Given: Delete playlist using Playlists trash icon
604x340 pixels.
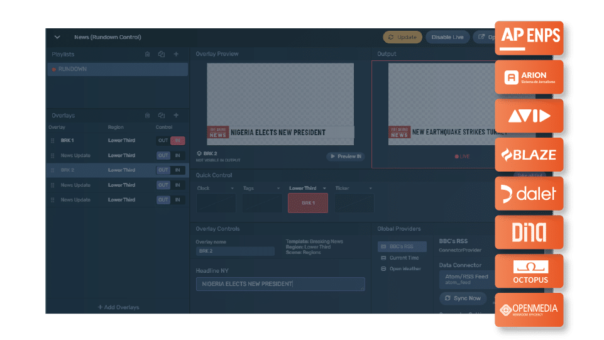Looking at the screenshot, I should coord(147,55).
